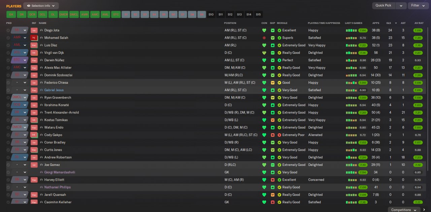431x212 pixels.
Task: Select the DMCR position slot
Action: click(64, 14)
